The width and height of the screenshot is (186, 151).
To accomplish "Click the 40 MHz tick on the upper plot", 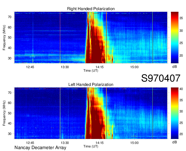I will coord(10,48).
